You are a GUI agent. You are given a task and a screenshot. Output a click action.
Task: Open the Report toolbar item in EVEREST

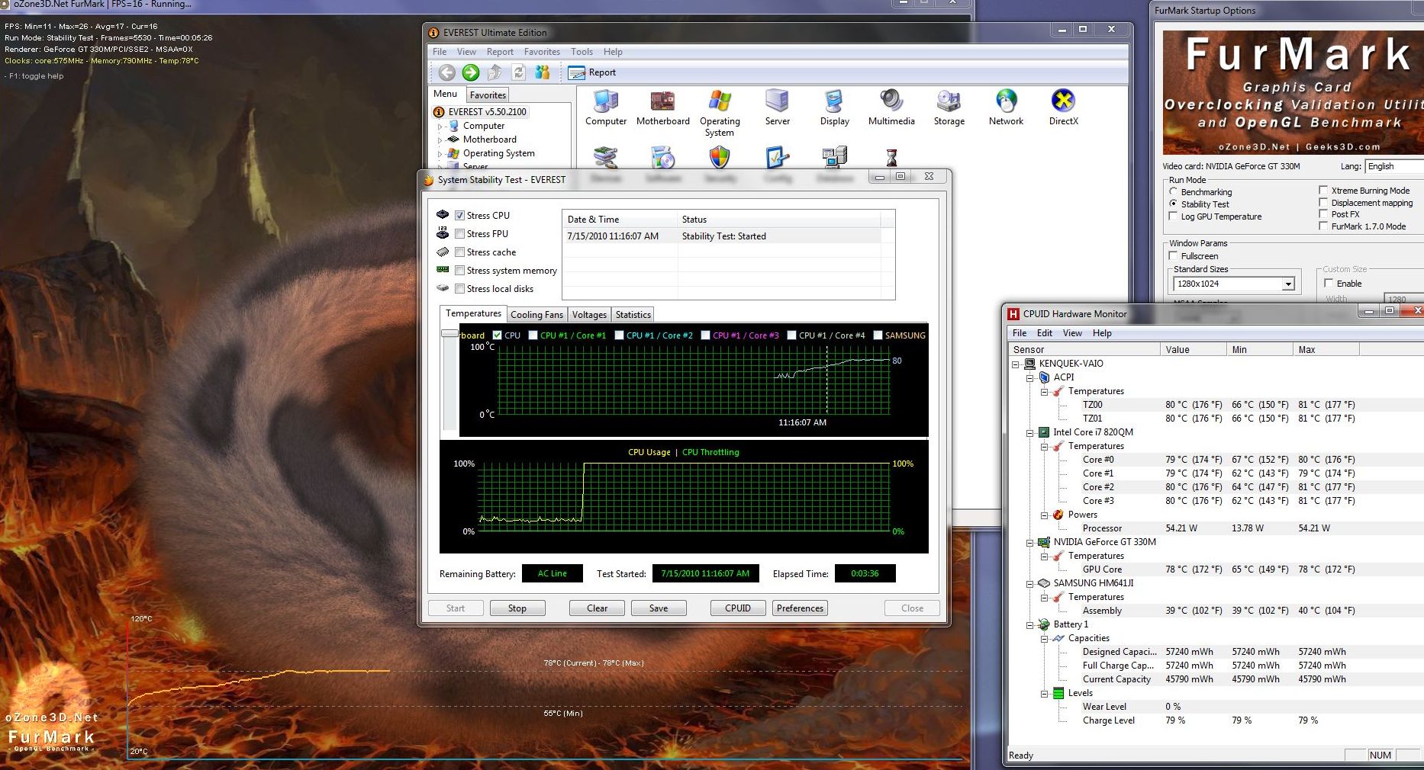592,72
